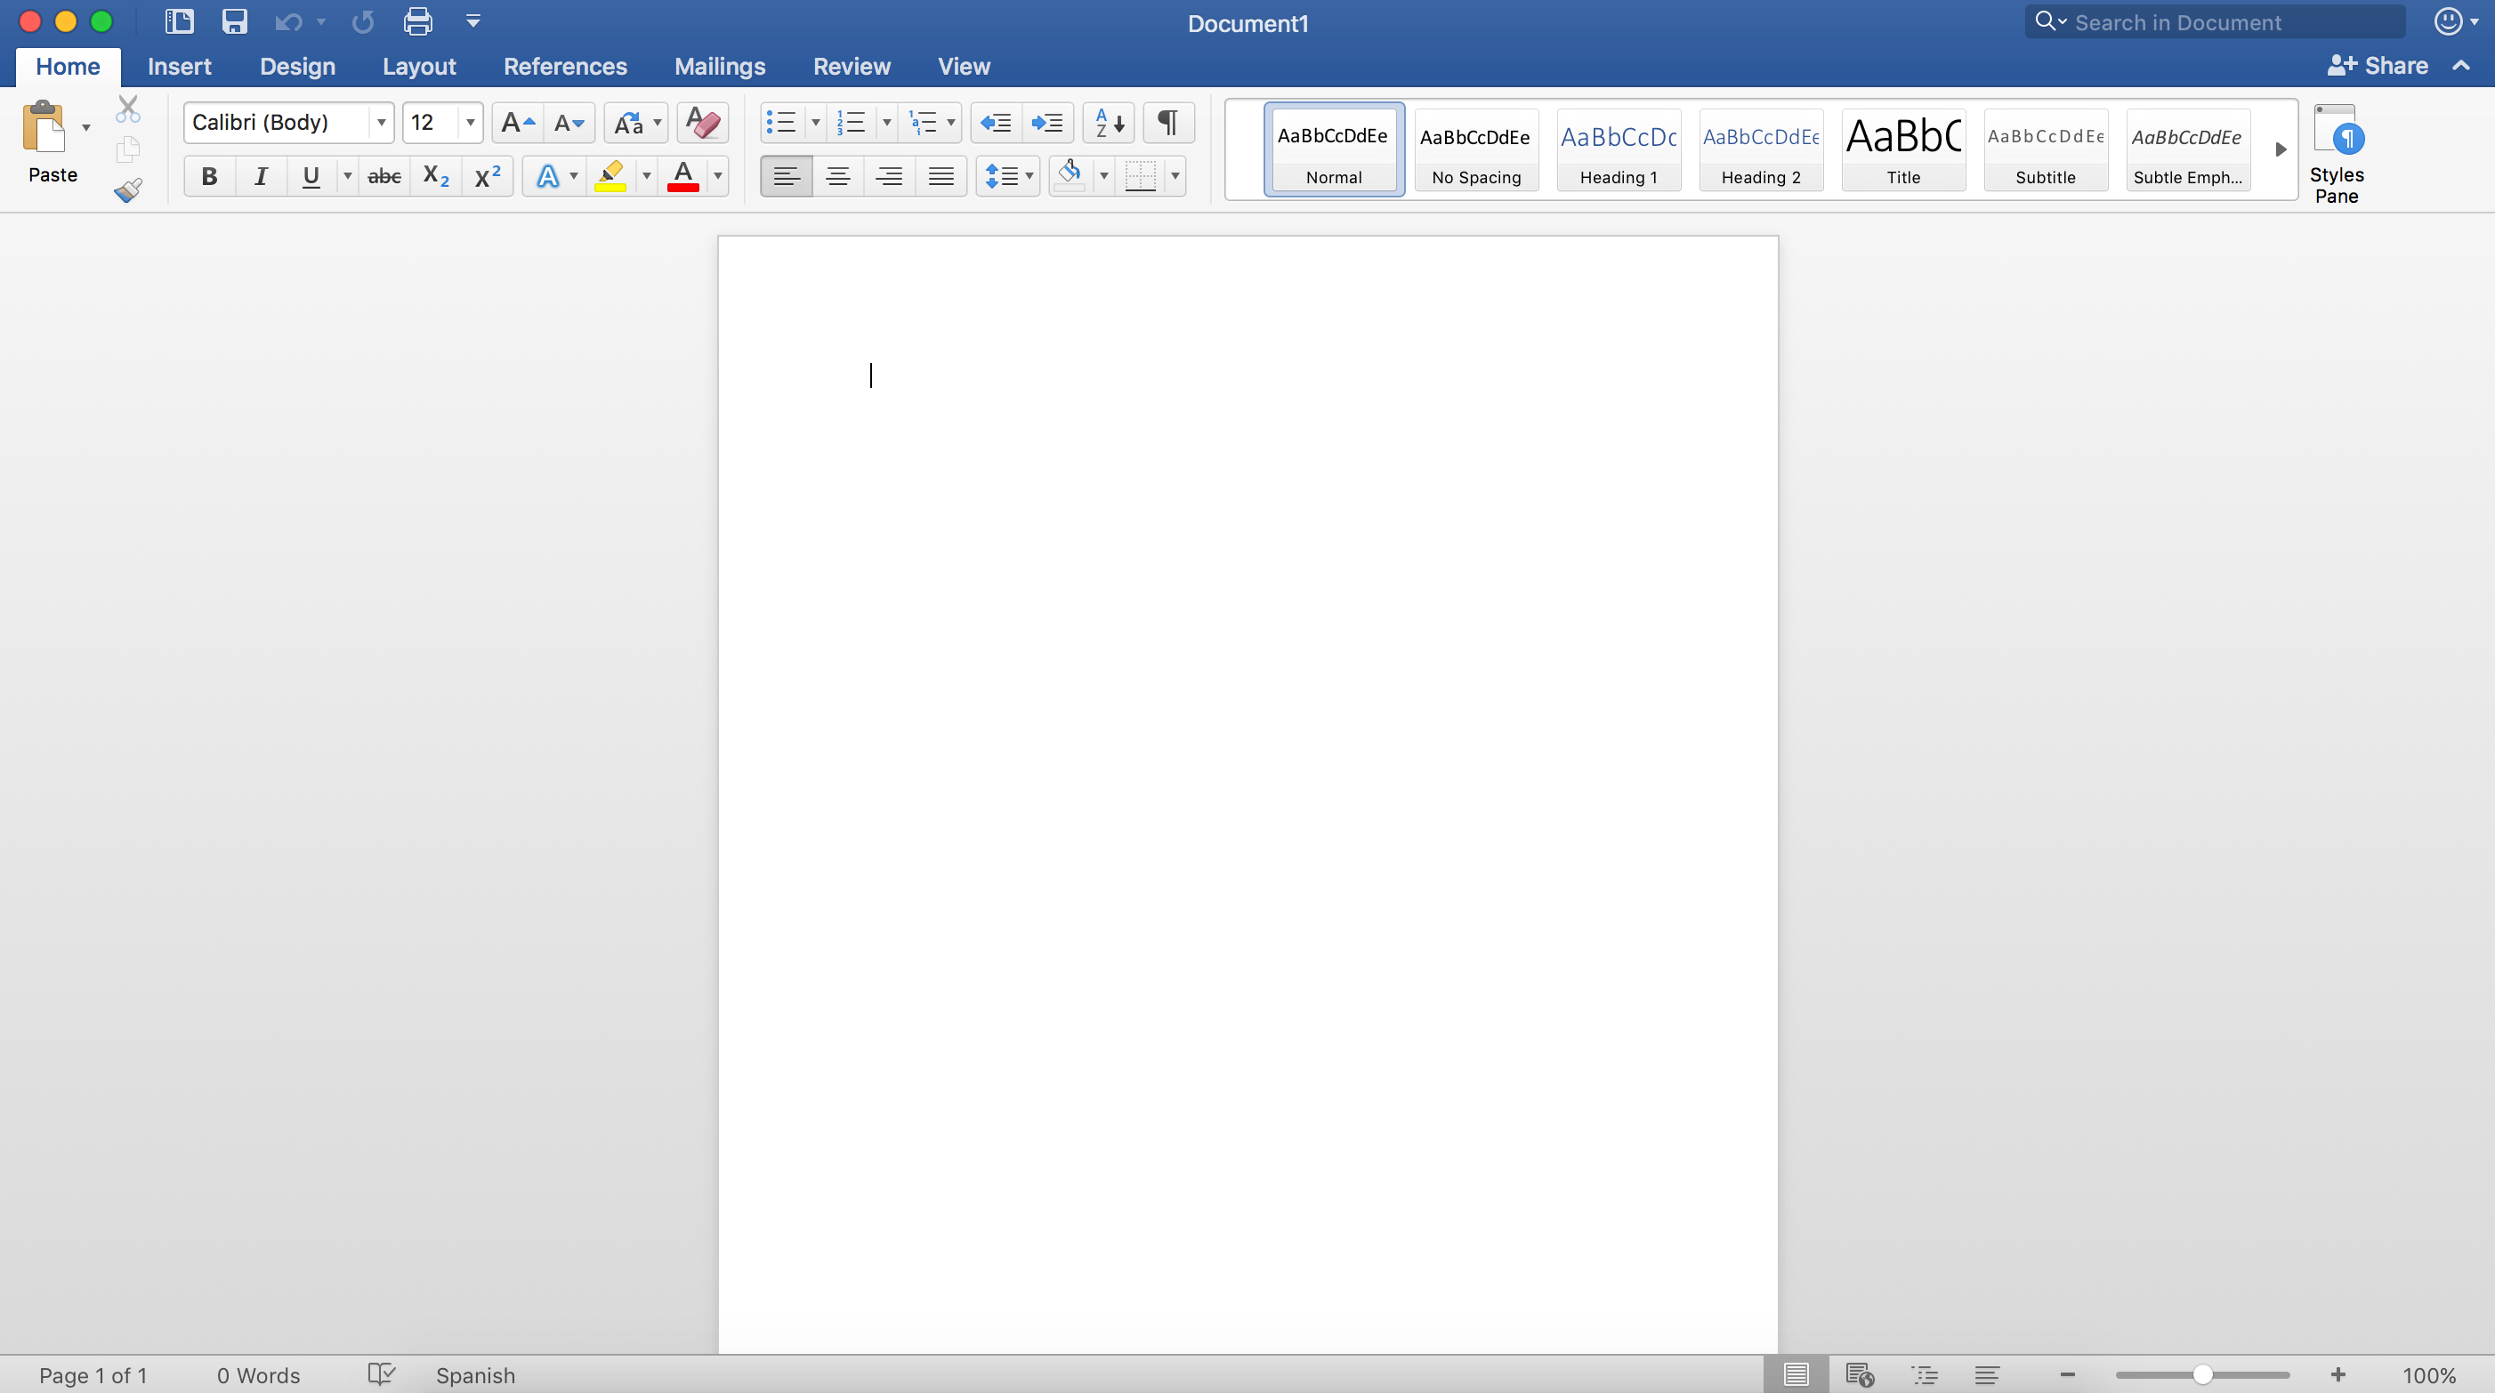
Task: Click the Subscript icon
Action: coord(435,175)
